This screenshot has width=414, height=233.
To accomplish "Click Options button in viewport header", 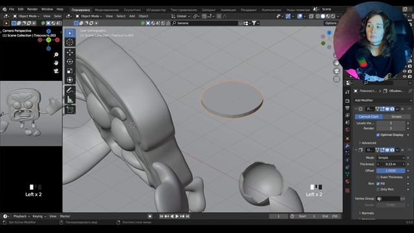I will click(x=331, y=23).
